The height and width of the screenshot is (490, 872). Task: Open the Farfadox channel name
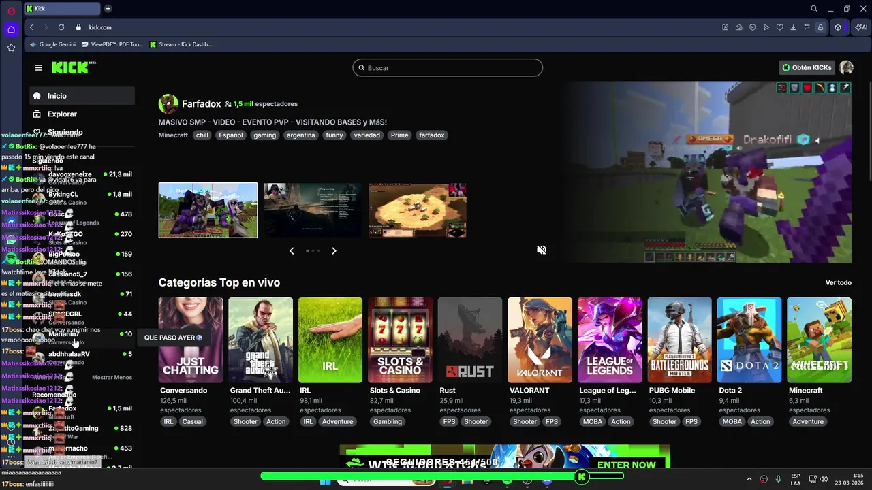coord(201,104)
